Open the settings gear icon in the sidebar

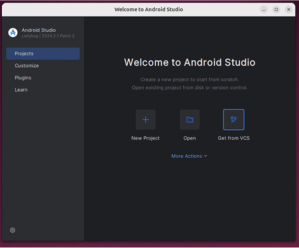point(12,230)
